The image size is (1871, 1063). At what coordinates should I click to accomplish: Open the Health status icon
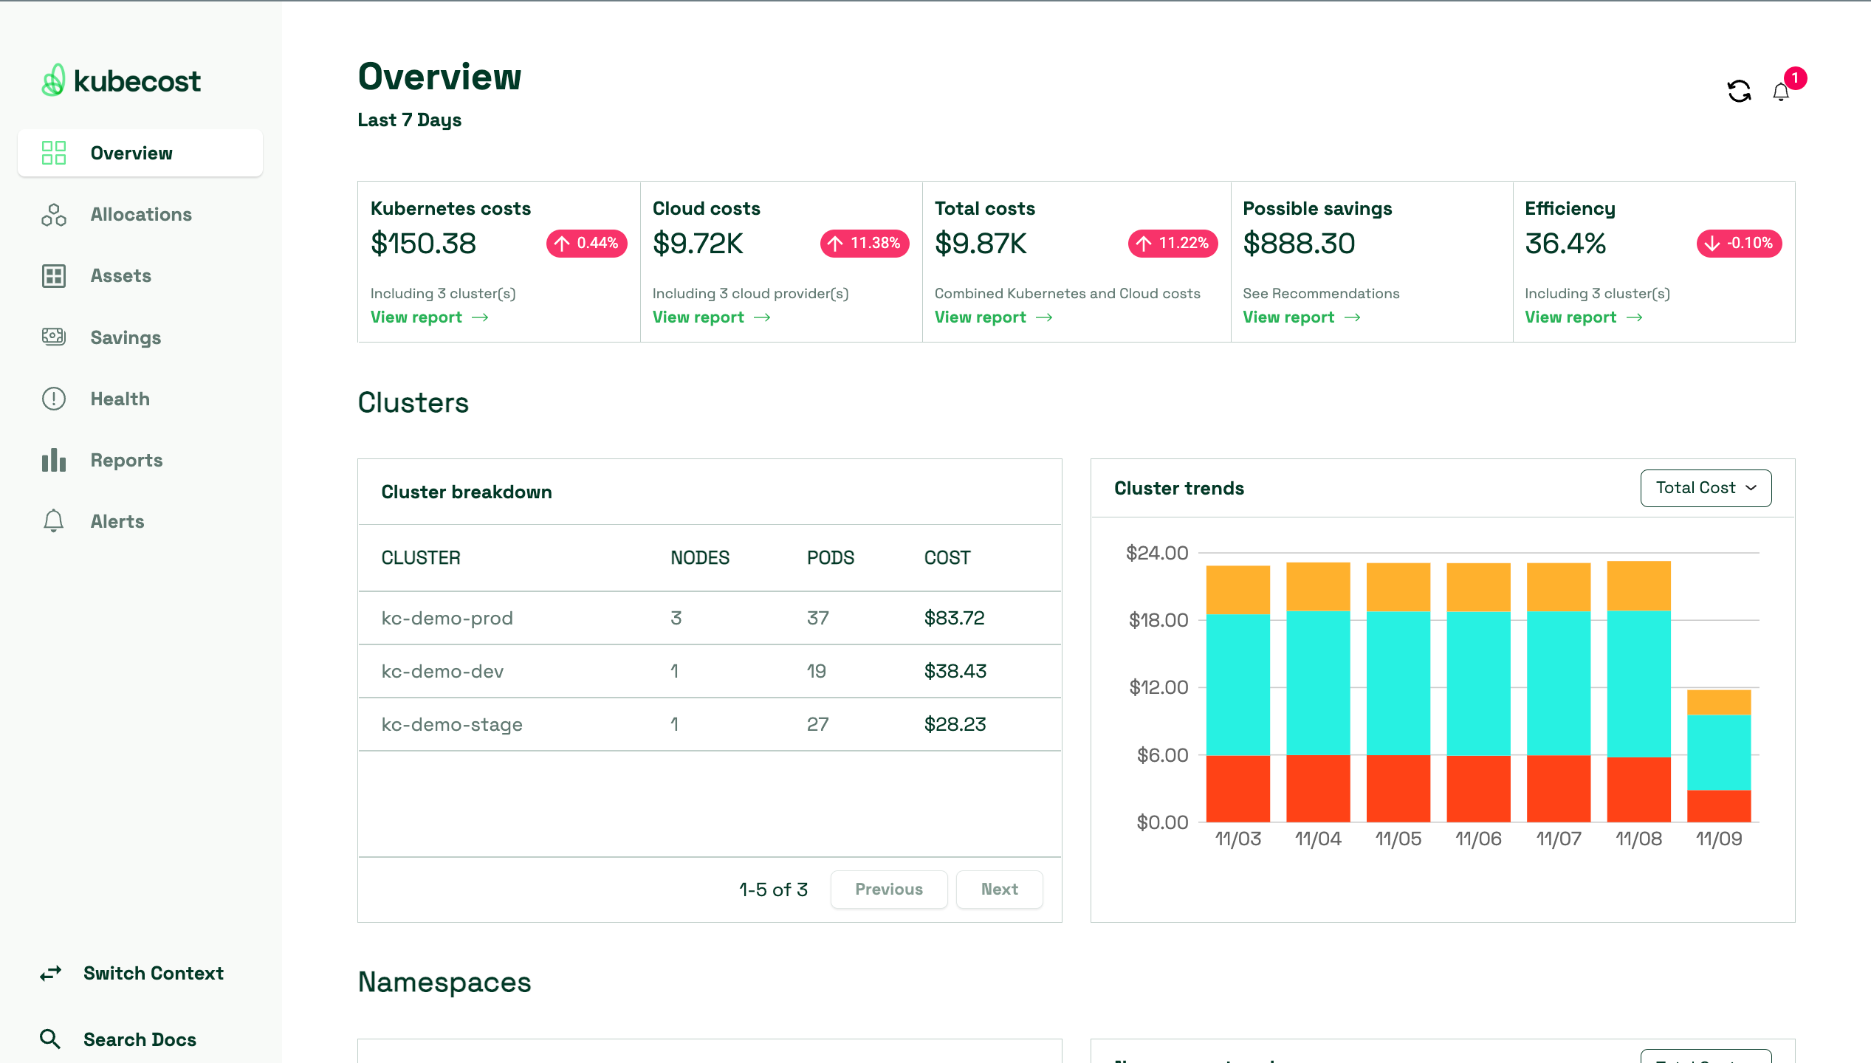coord(52,399)
